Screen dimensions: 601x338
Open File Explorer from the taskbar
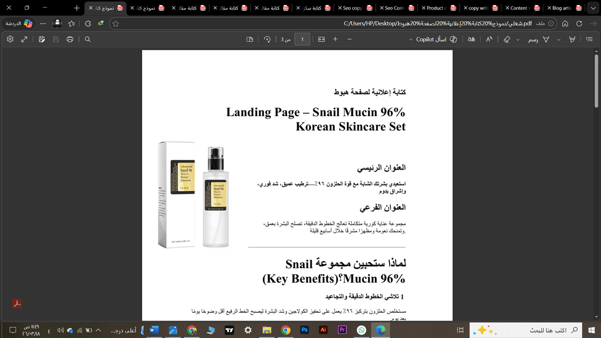click(x=267, y=330)
